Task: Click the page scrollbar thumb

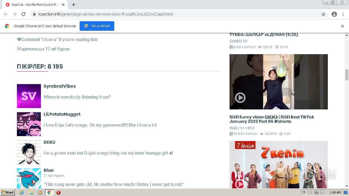Action: [347, 75]
